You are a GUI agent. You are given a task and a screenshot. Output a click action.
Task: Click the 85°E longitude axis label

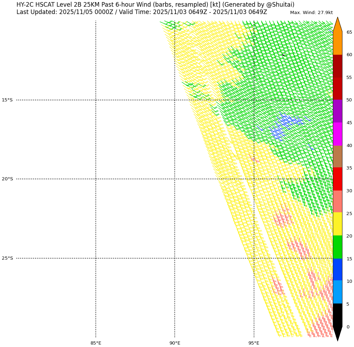[x=96, y=343]
